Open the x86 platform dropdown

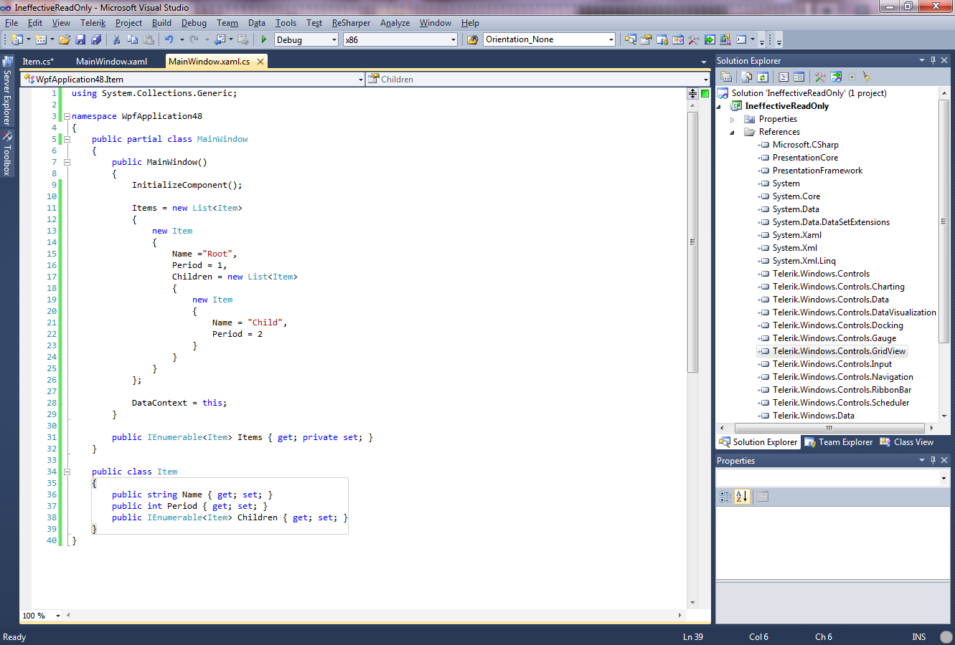coord(453,40)
